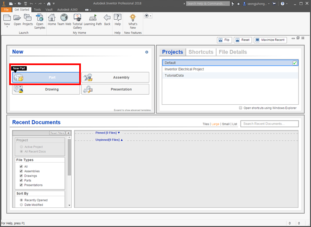Click the filter pane scroll up arrow
Image resolution: width=311 pixels, height=227 pixels.
click(69, 137)
